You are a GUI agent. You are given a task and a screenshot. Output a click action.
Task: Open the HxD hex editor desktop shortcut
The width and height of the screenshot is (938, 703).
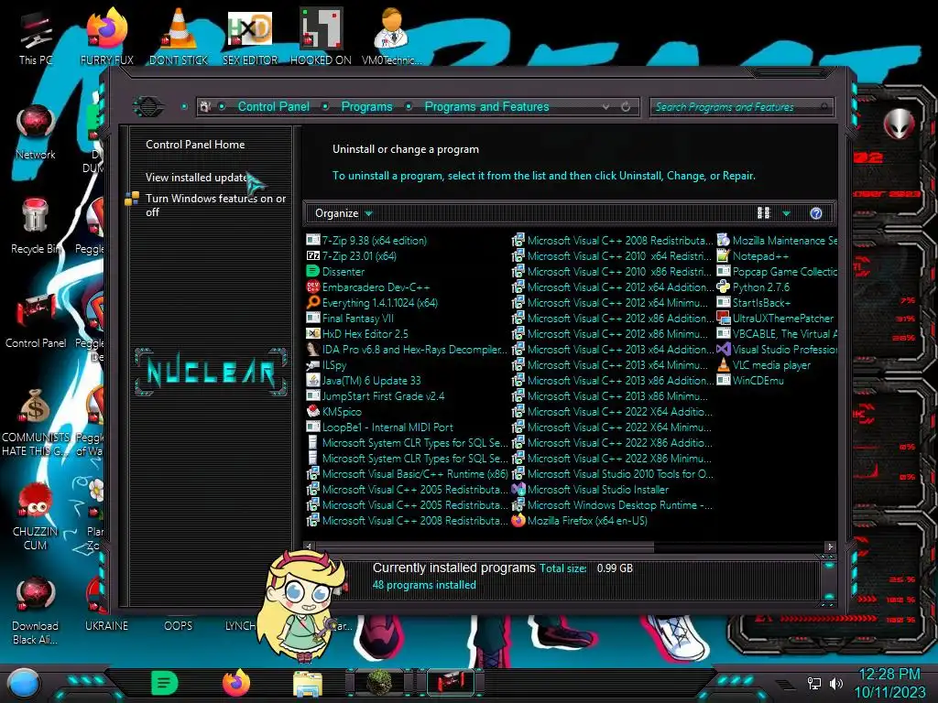pos(249,37)
